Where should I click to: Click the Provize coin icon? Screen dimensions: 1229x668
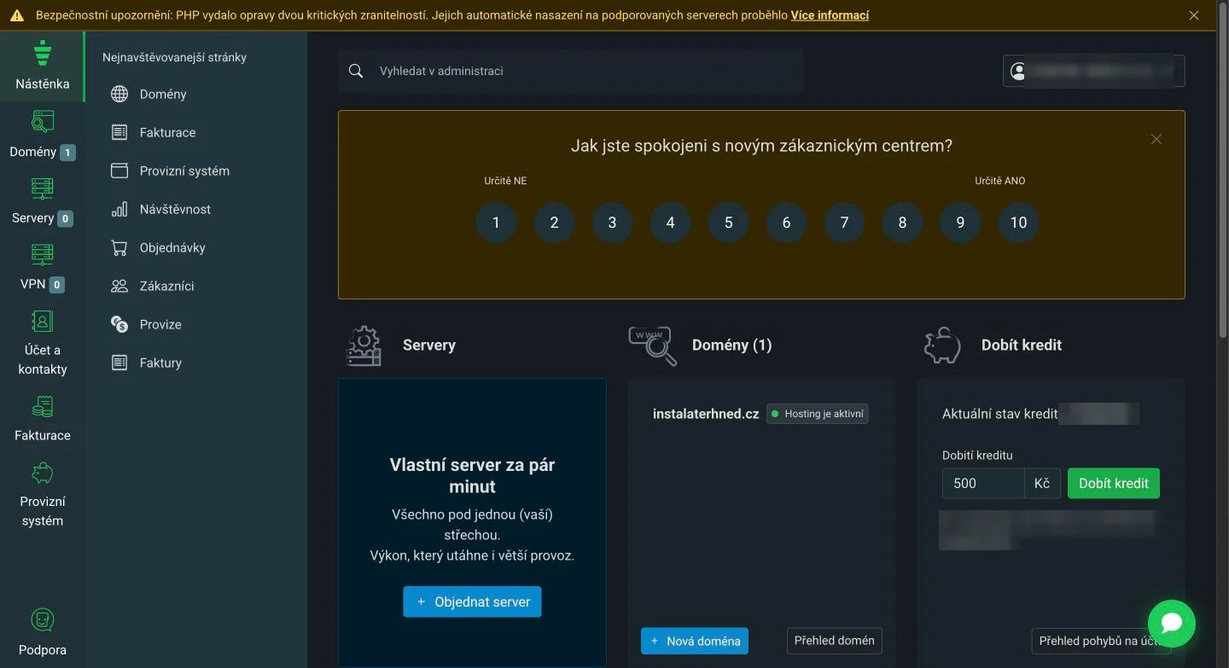(x=119, y=324)
